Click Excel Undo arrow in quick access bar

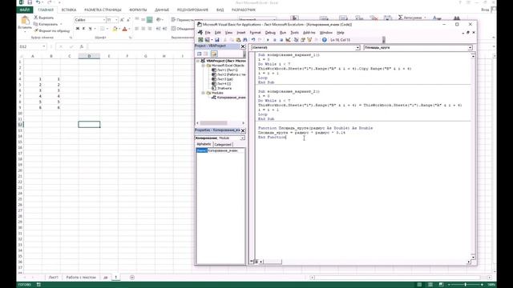tap(38, 2)
